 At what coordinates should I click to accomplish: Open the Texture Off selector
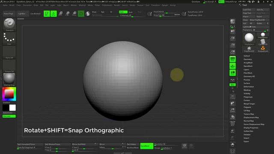pos(9,66)
